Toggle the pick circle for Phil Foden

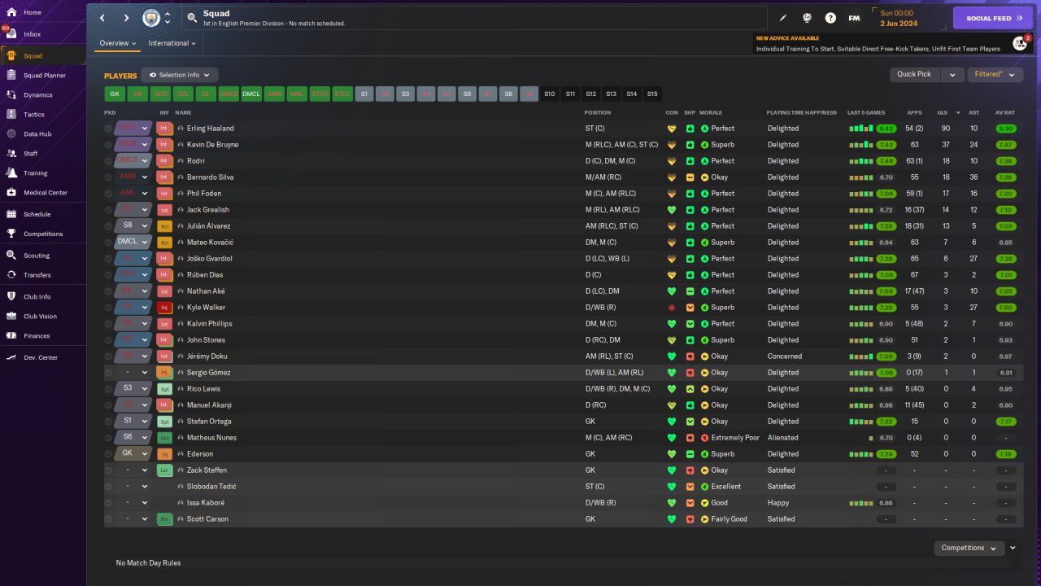108,194
